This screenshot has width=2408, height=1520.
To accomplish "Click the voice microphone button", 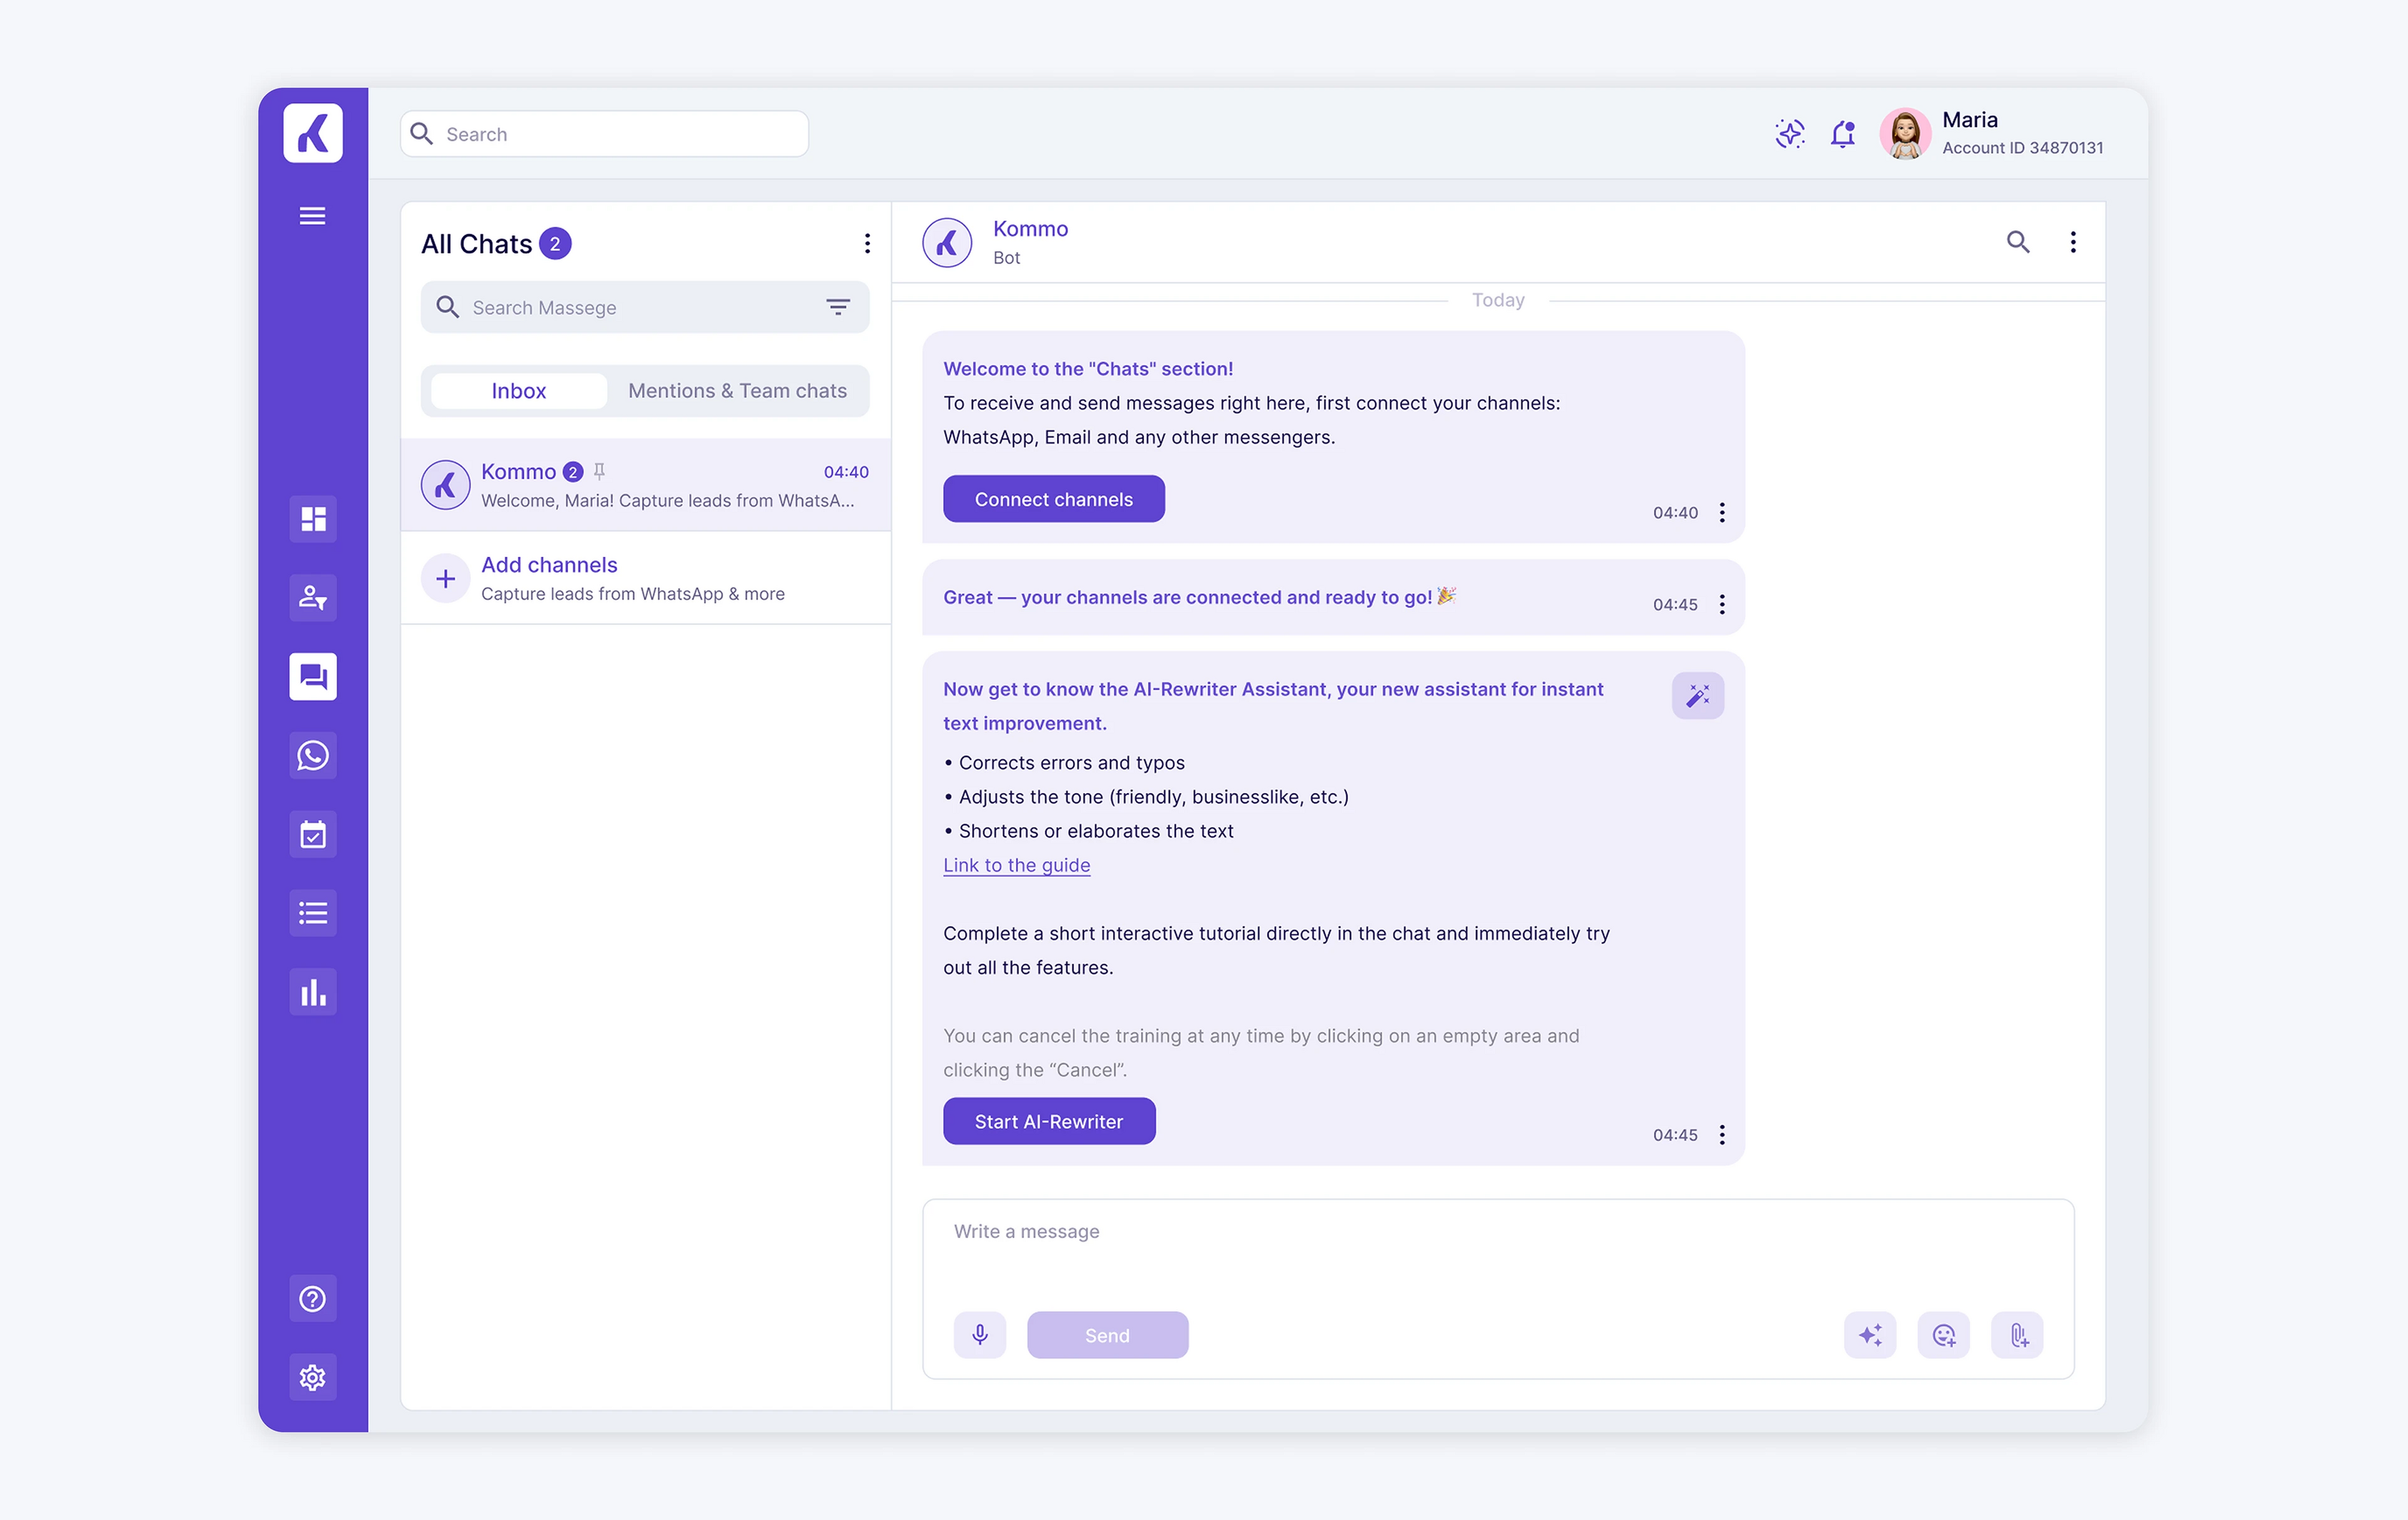I will pyautogui.click(x=980, y=1335).
